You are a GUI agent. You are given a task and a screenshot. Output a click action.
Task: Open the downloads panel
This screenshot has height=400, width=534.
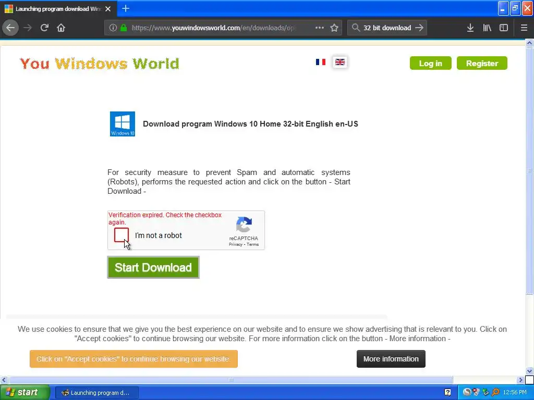[470, 28]
